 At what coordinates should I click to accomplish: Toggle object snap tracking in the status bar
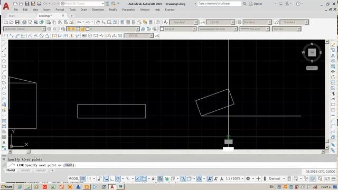(138, 178)
